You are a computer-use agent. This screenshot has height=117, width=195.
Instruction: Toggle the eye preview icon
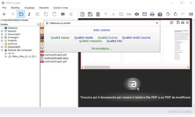pos(137,14)
